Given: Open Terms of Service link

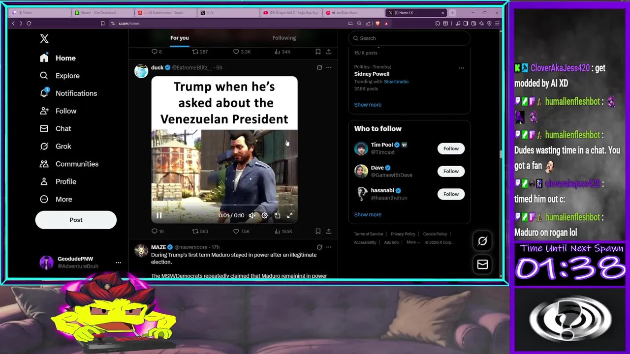Looking at the screenshot, I should click(369, 234).
